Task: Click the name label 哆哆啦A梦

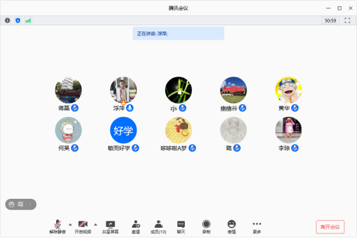Action: 174,148
